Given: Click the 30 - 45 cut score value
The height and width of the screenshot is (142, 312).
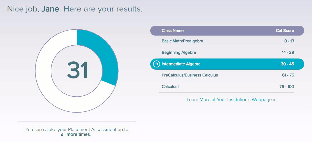Looking at the screenshot, I should (x=287, y=64).
